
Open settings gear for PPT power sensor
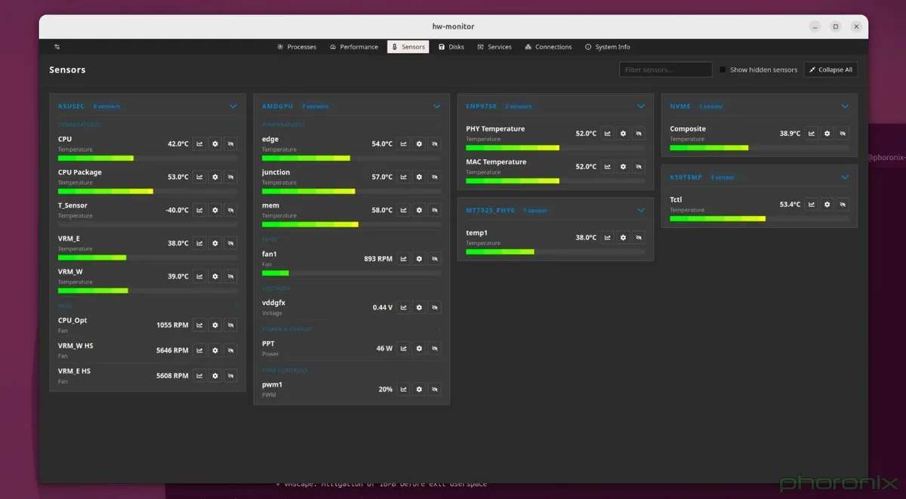[419, 348]
